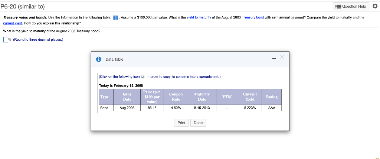Follow the Treasury bond link
Image resolution: width=380 pixels, height=159 pixels.
pyautogui.click(x=253, y=18)
